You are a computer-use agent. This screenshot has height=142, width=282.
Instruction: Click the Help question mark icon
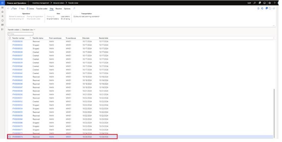point(274,3)
